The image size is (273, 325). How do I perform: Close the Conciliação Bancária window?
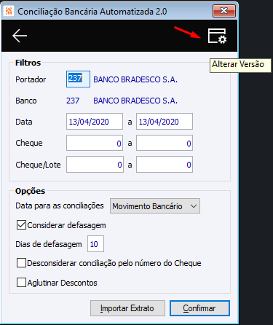point(224,11)
